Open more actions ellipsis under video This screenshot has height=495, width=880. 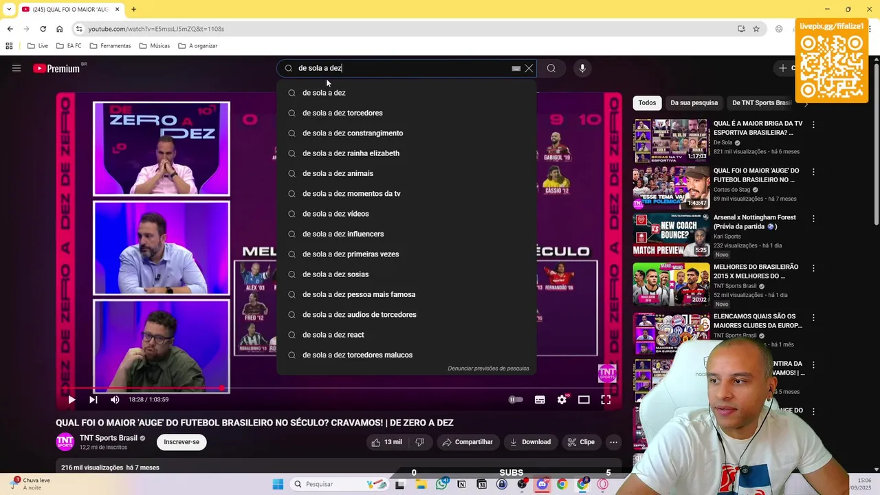click(x=614, y=442)
